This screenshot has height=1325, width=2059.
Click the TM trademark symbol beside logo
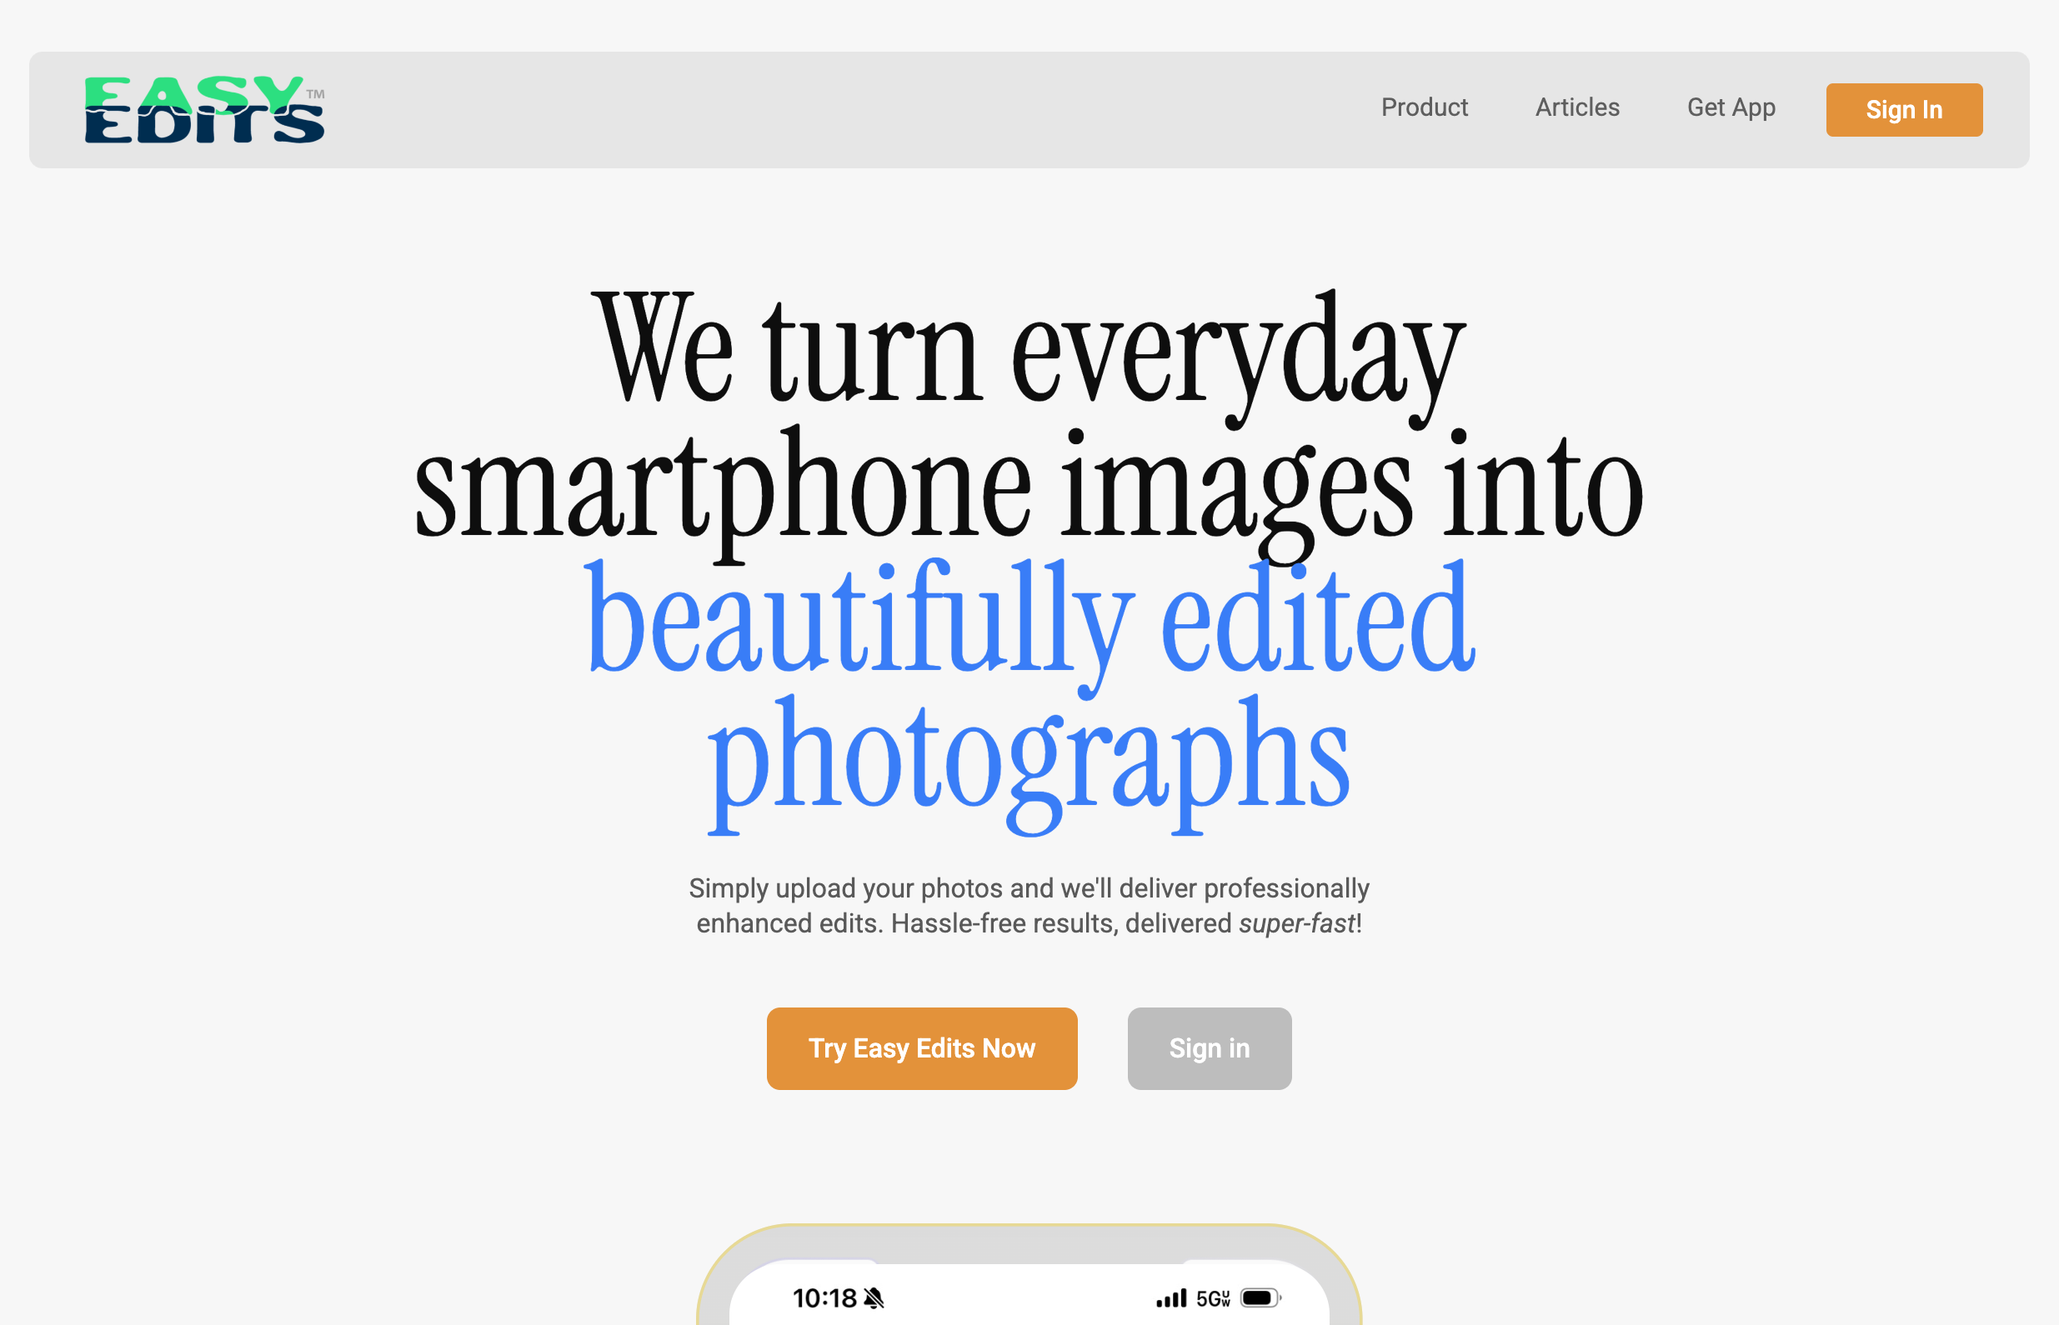(316, 95)
